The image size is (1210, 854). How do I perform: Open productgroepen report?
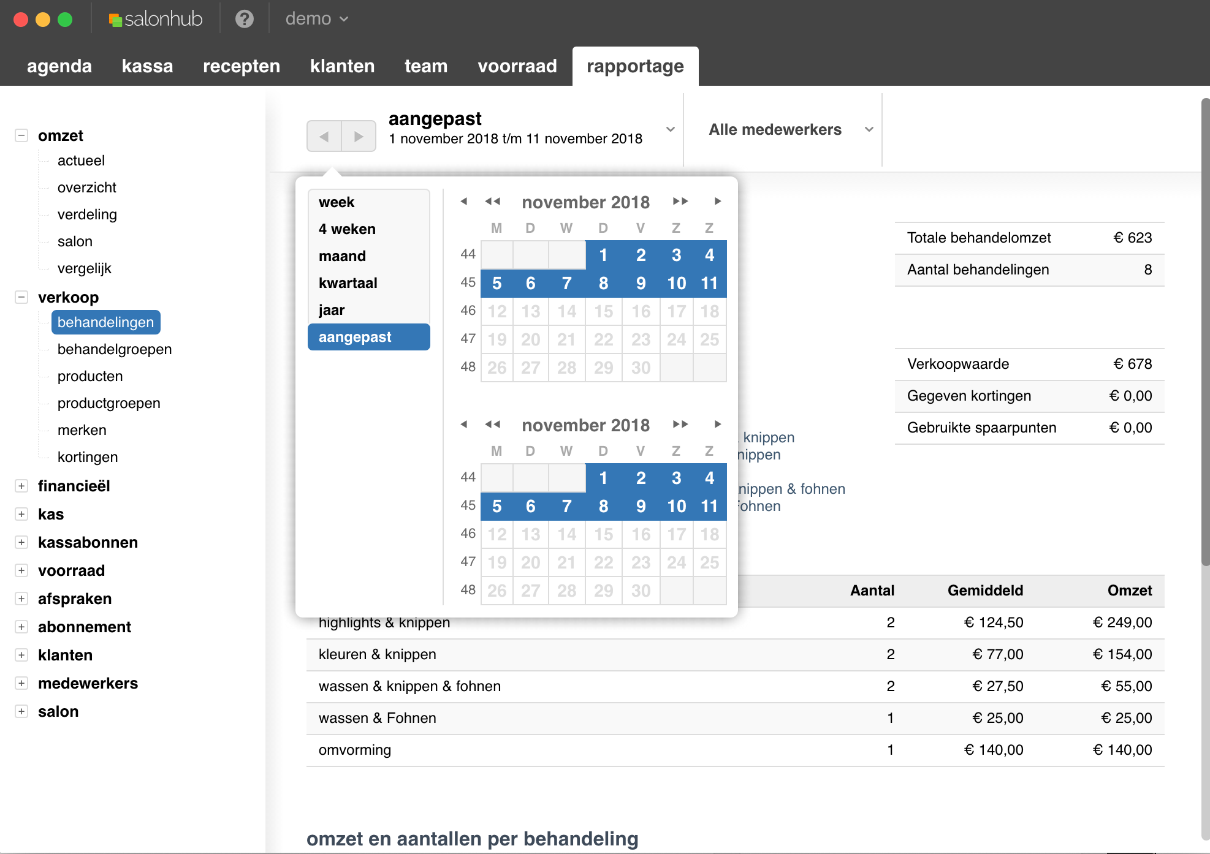point(109,403)
